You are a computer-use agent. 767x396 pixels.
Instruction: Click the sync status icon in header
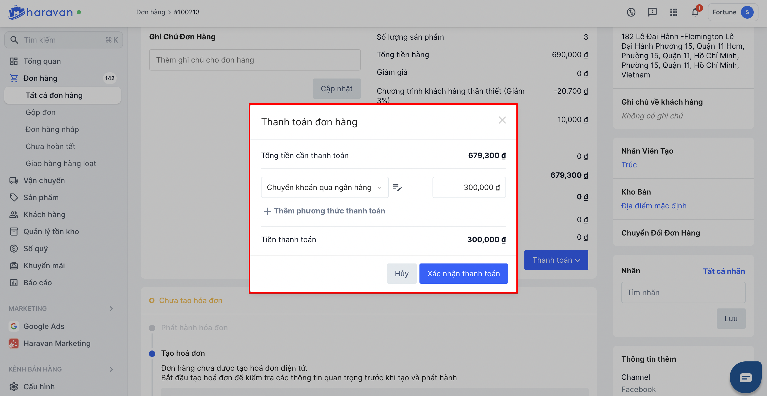click(631, 12)
